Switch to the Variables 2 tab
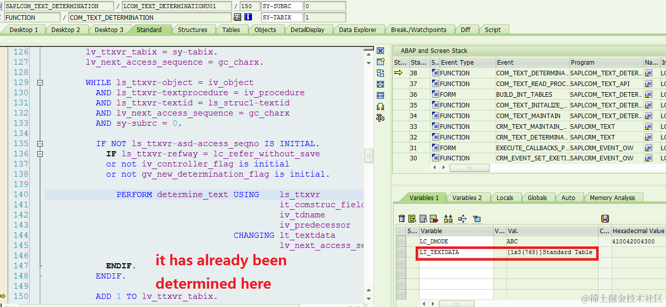 point(467,198)
